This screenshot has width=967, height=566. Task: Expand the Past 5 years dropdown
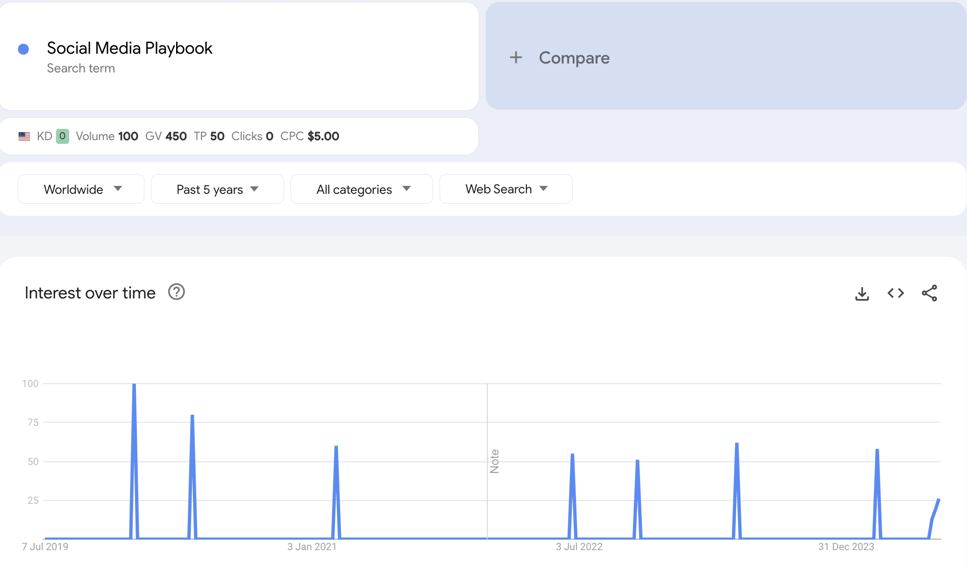(x=217, y=189)
